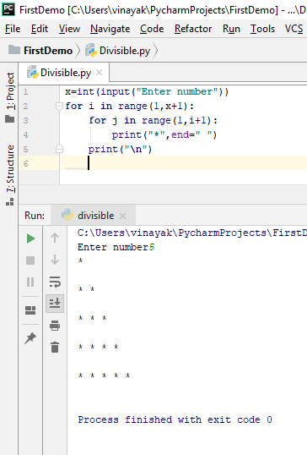Click code line x=int(input("Enter number"))

(x=147, y=91)
